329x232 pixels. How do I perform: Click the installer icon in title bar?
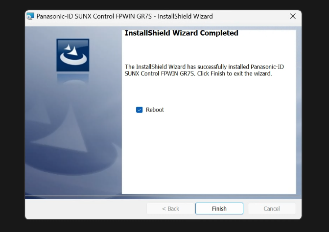pyautogui.click(x=30, y=16)
